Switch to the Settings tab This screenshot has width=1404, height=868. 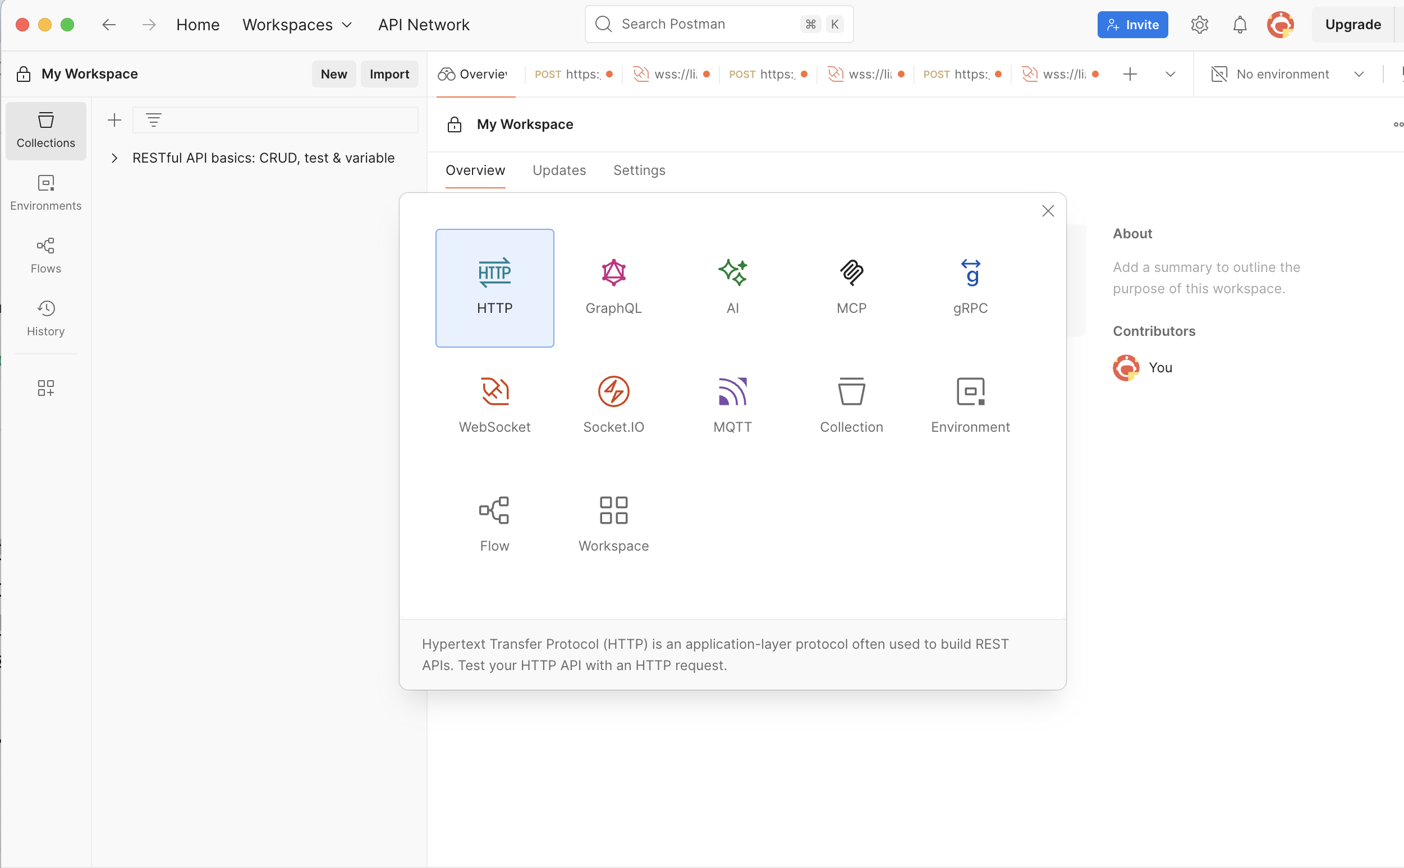[639, 170]
